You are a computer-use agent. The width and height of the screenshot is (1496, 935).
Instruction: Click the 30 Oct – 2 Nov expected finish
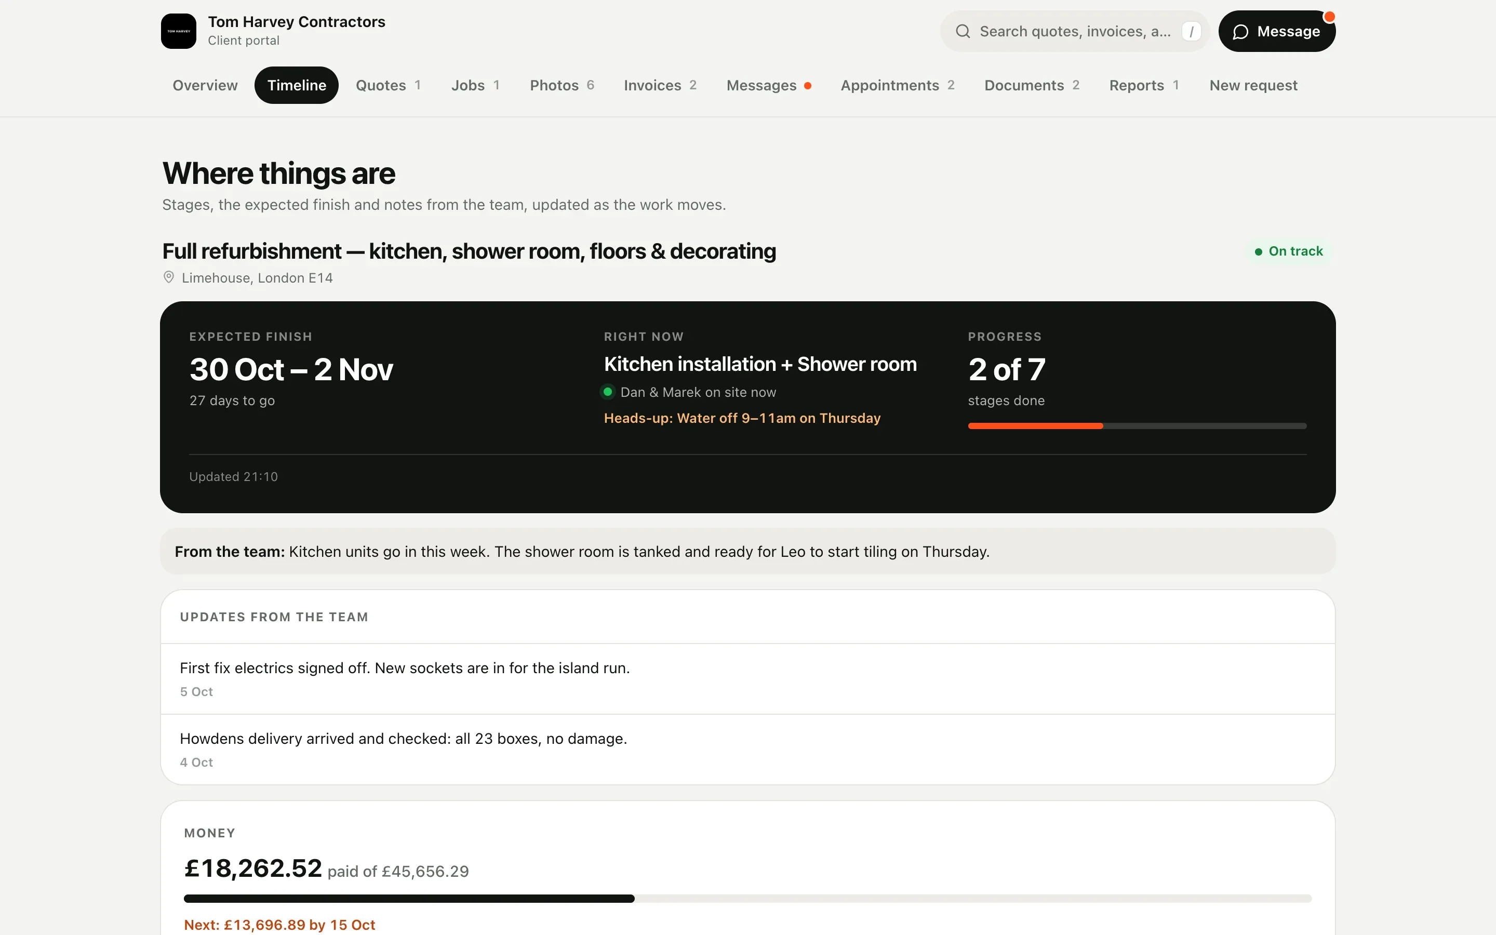291,370
